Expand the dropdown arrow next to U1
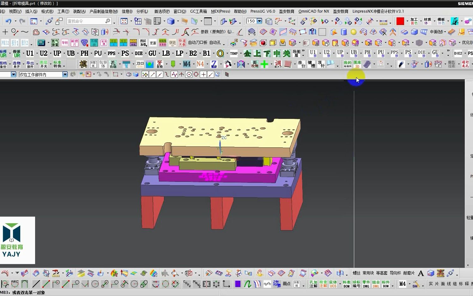 click(37, 53)
